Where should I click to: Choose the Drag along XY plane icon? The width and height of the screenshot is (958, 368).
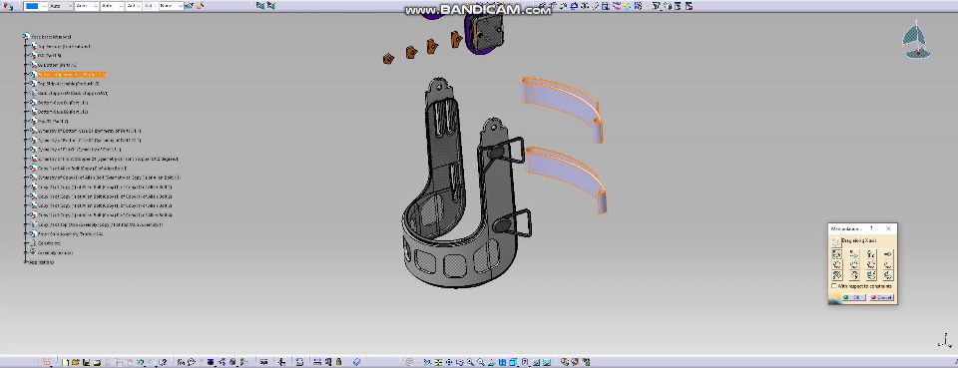click(x=837, y=264)
